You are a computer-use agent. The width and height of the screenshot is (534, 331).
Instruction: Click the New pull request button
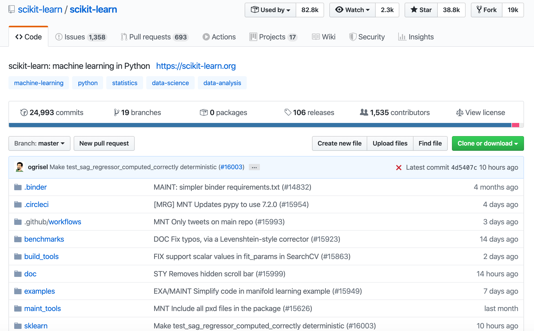[x=104, y=143]
